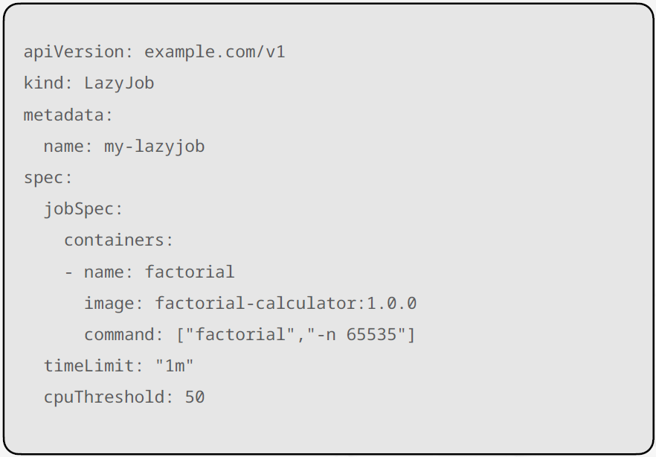Click the jobSpec key
The height and width of the screenshot is (457, 656).
coord(78,209)
